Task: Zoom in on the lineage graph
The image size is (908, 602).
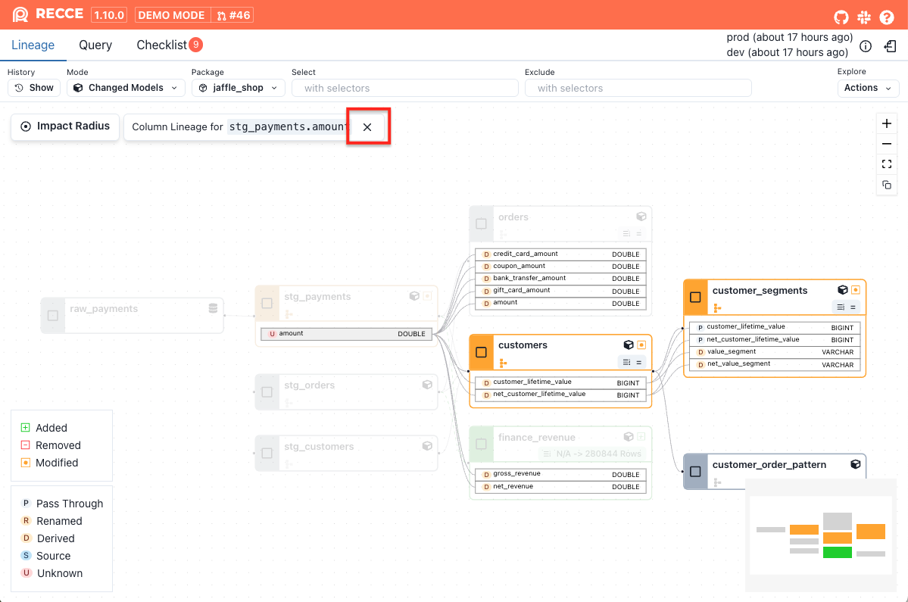Action: (887, 123)
